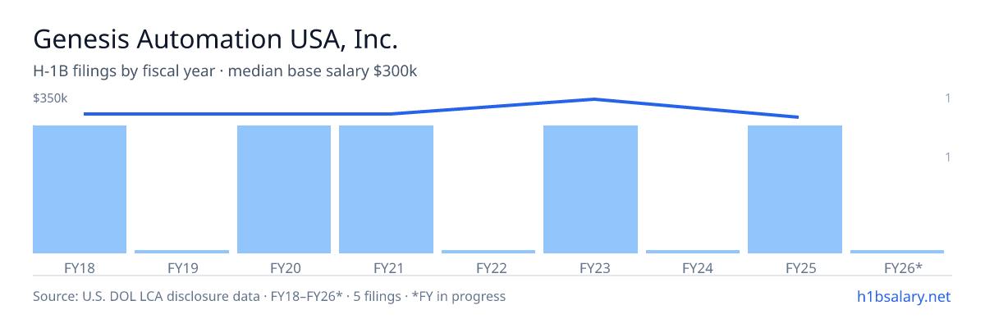The image size is (985, 328).
Task: Click the small FY22 bar
Action: click(x=488, y=252)
